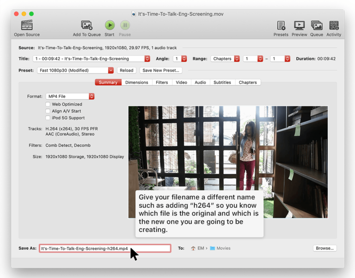
Task: Click the Pause encoding icon
Action: pyautogui.click(x=125, y=25)
